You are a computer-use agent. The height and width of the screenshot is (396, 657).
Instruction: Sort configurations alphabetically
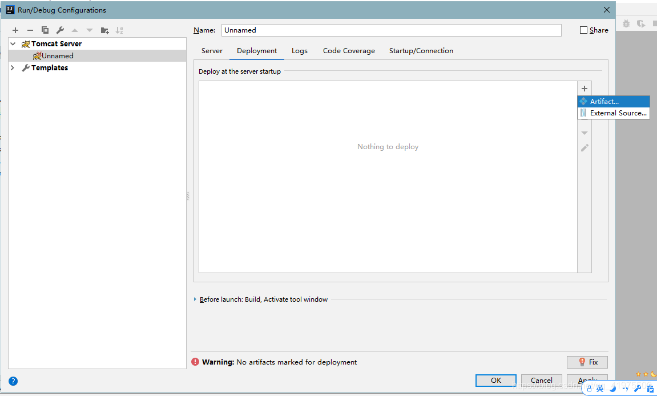click(x=119, y=30)
